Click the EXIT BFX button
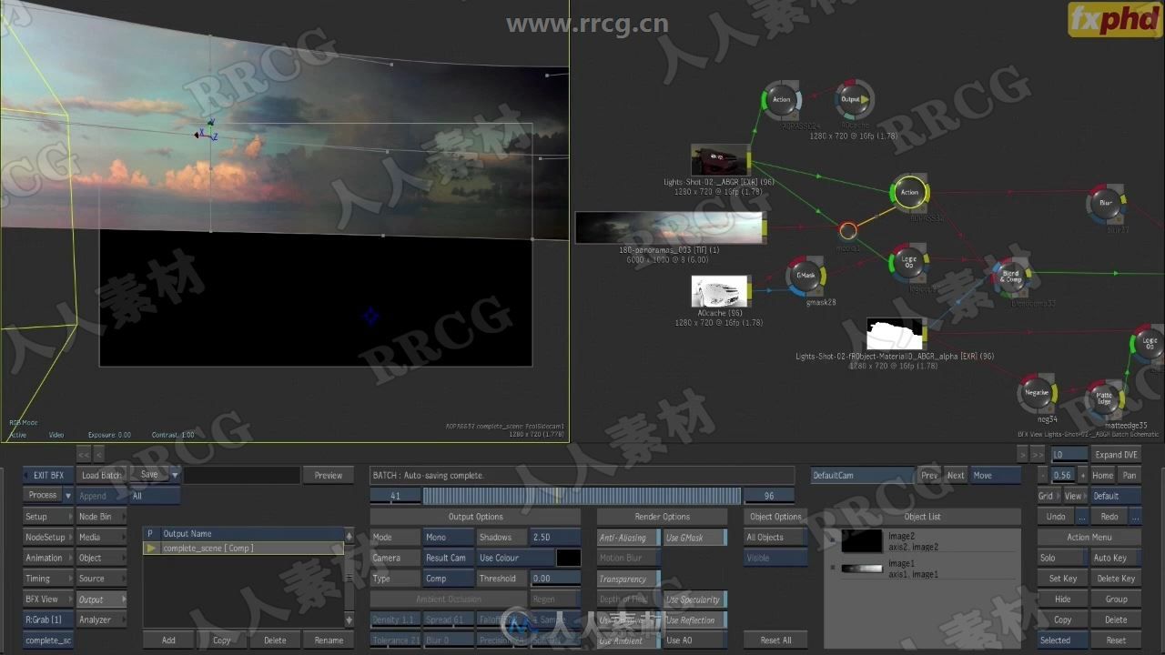This screenshot has height=655, width=1165. [x=48, y=475]
